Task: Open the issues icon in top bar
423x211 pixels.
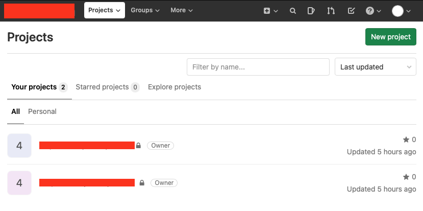Action: tap(311, 11)
